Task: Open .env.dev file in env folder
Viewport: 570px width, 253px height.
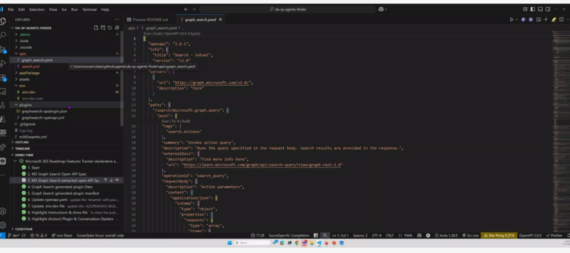Action: coord(28,92)
